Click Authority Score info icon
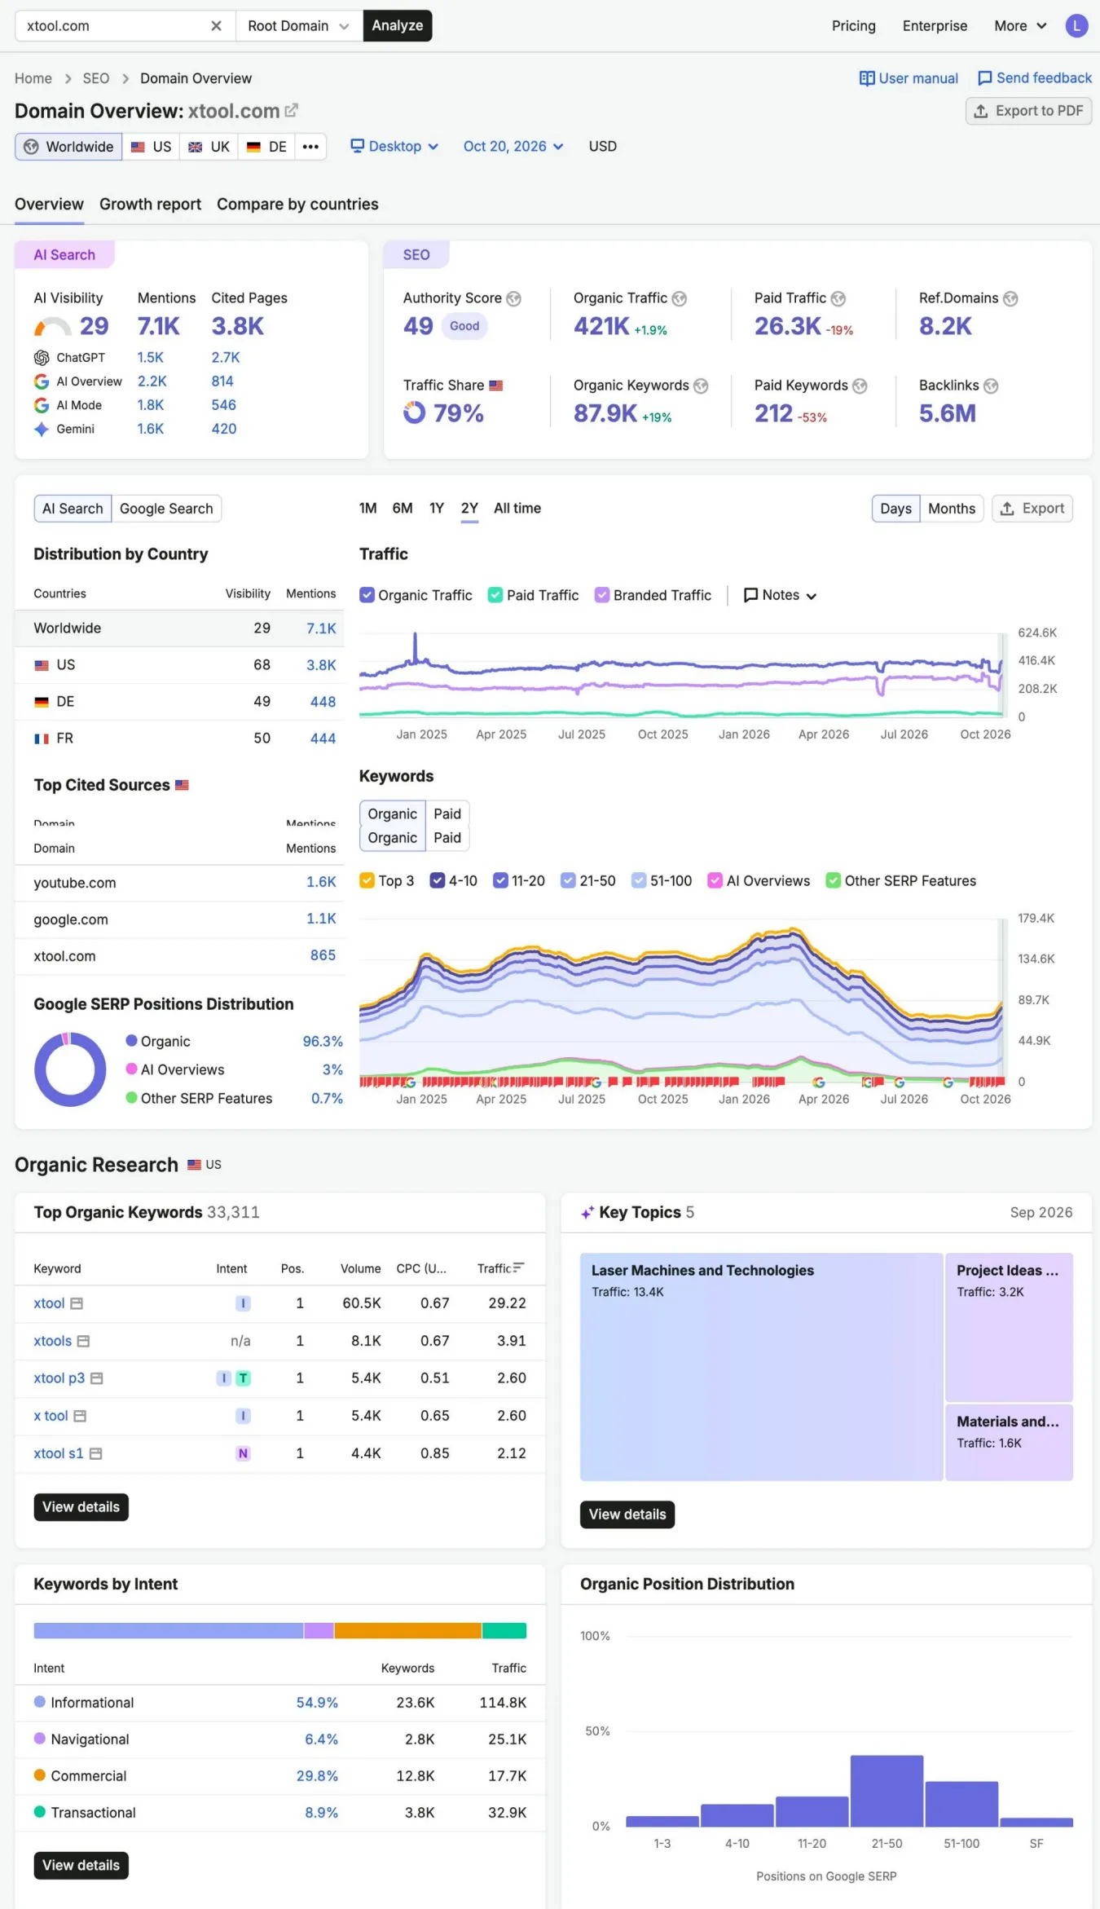Screen dimensions: 1100x1909 (513, 298)
